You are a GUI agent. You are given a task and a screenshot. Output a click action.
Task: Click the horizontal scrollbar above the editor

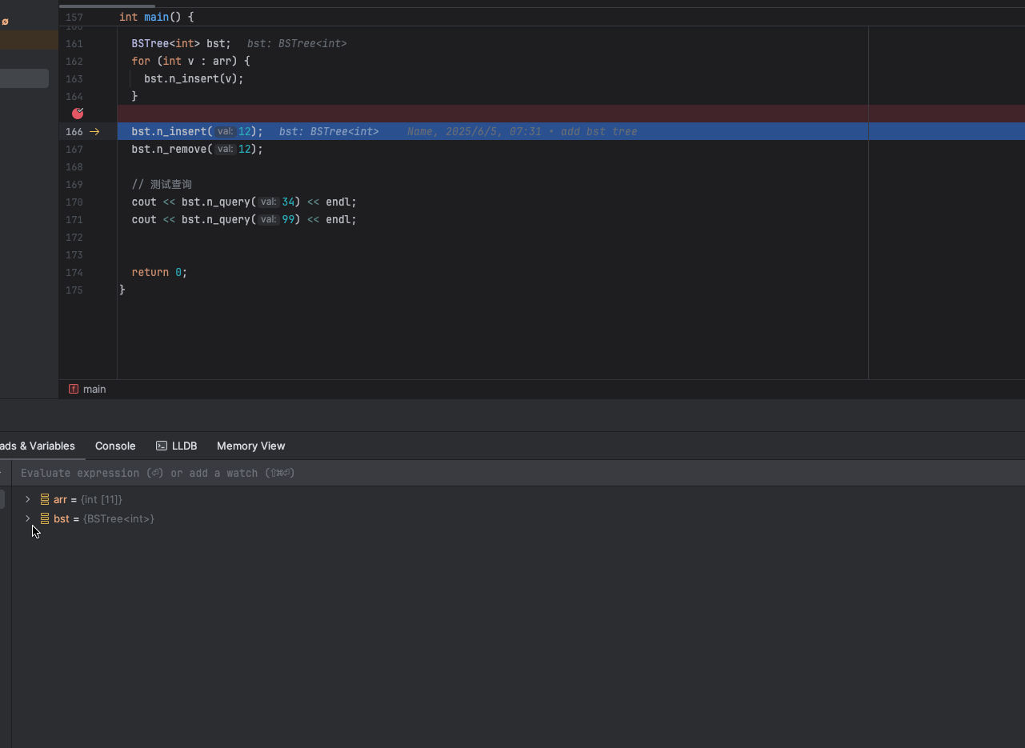point(107,6)
